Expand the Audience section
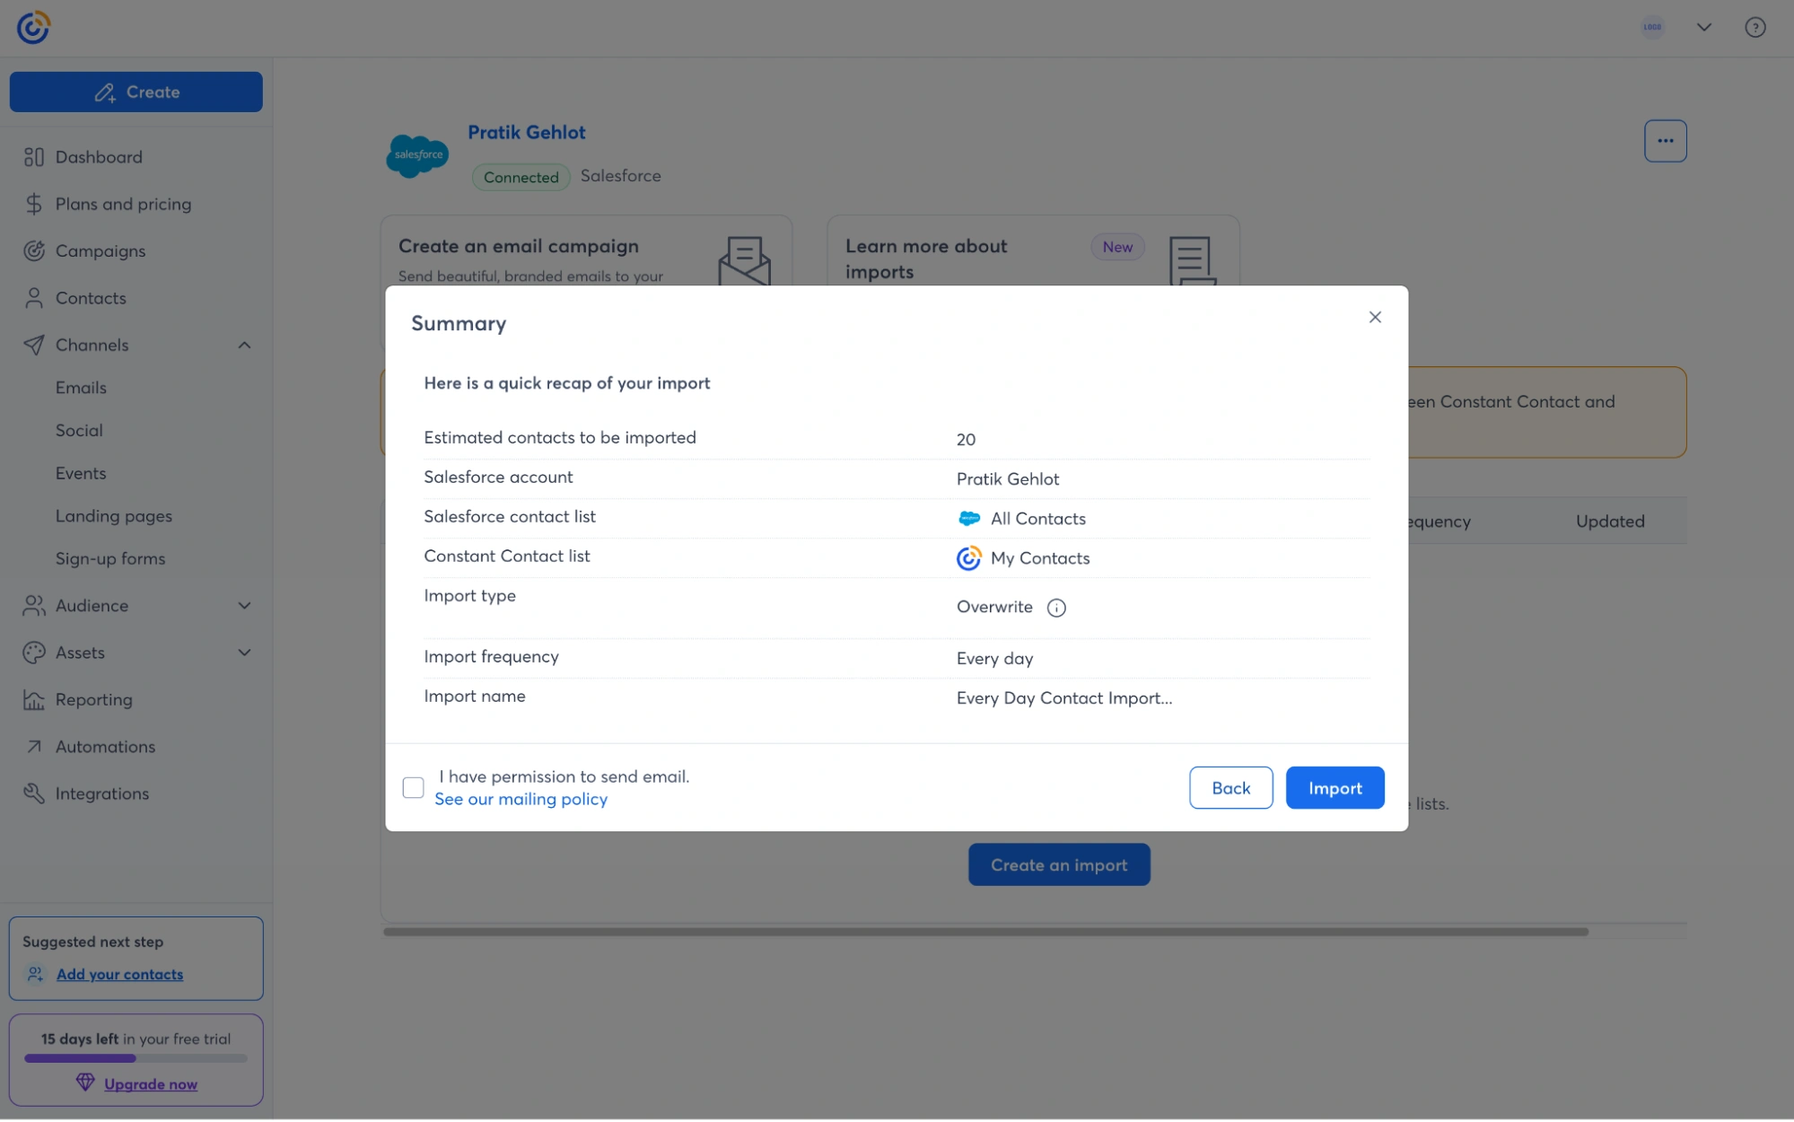1794x1122 pixels. 244,606
